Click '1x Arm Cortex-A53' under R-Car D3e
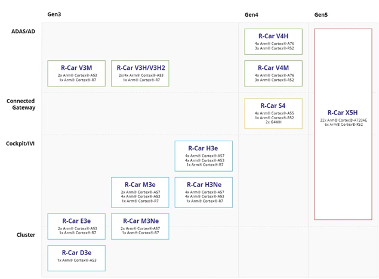 click(x=77, y=260)
